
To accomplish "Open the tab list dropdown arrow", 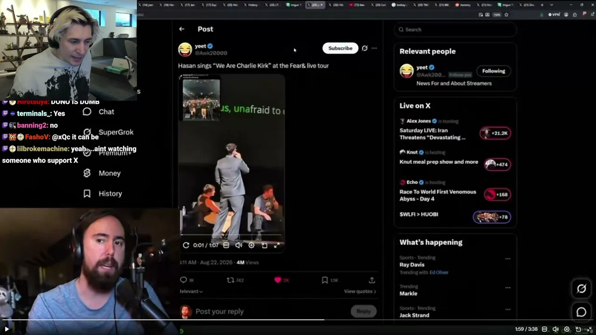I will (x=552, y=5).
